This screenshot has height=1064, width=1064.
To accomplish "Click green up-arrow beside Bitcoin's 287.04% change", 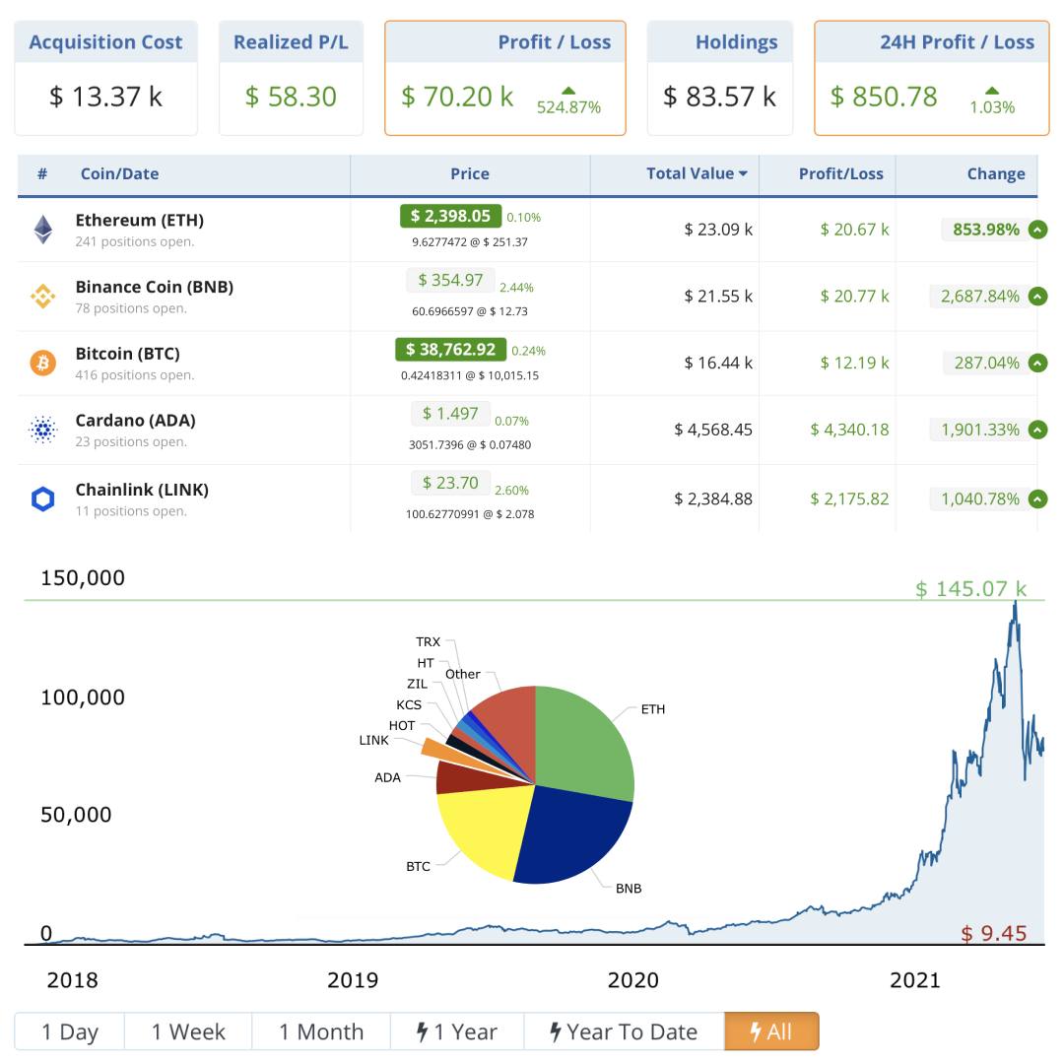I will (1037, 364).
